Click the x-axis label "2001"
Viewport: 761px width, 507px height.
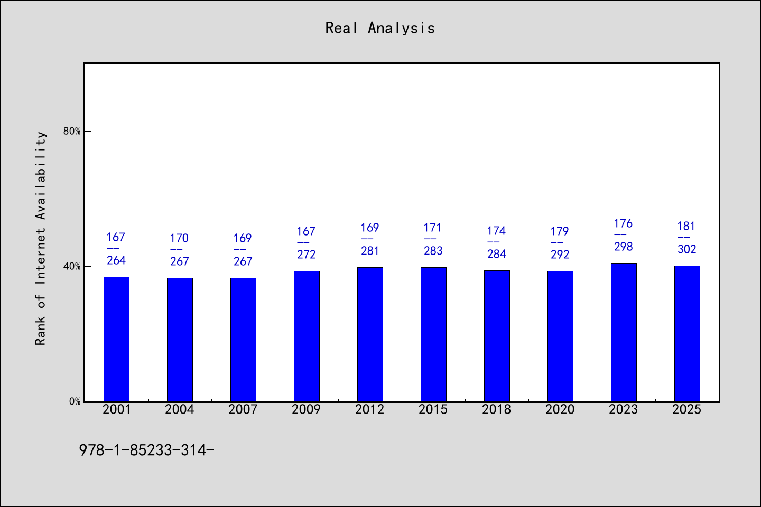pos(116,409)
